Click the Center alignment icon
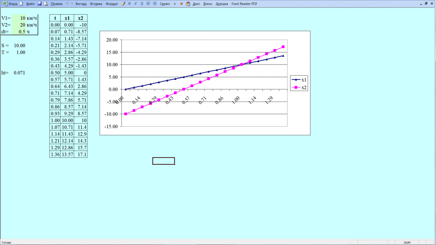436x245 pixels. tap(155, 4)
